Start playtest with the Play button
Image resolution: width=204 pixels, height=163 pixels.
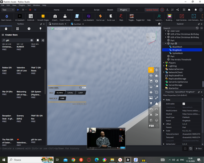click(18, 10)
